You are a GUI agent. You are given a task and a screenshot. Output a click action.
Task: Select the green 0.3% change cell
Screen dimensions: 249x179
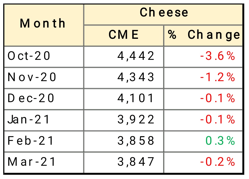click(x=220, y=141)
